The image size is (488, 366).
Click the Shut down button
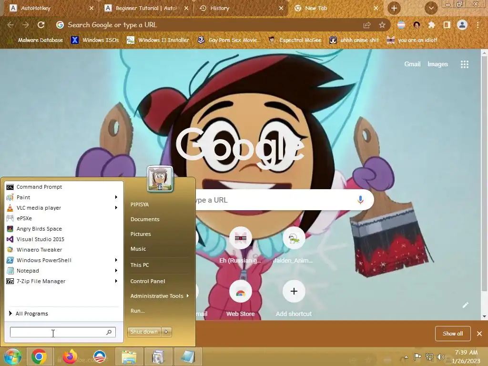(x=144, y=332)
